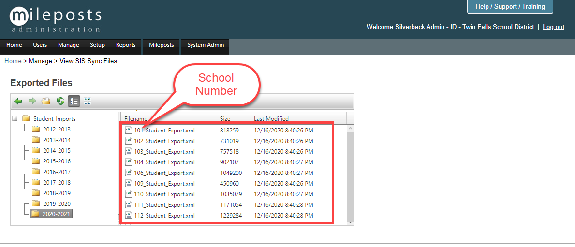Click the 110_Student_Export.xml file icon
575x247 pixels.
click(128, 194)
